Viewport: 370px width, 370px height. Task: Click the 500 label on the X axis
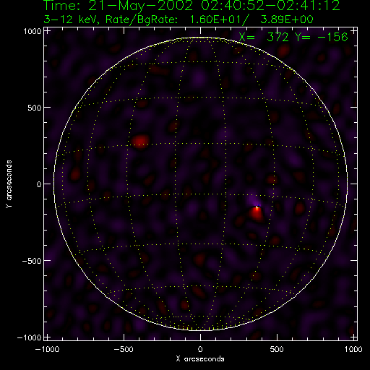point(277,349)
